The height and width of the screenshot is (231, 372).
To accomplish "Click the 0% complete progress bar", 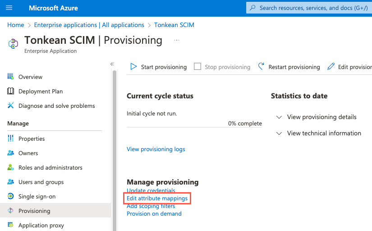I will (x=194, y=128).
